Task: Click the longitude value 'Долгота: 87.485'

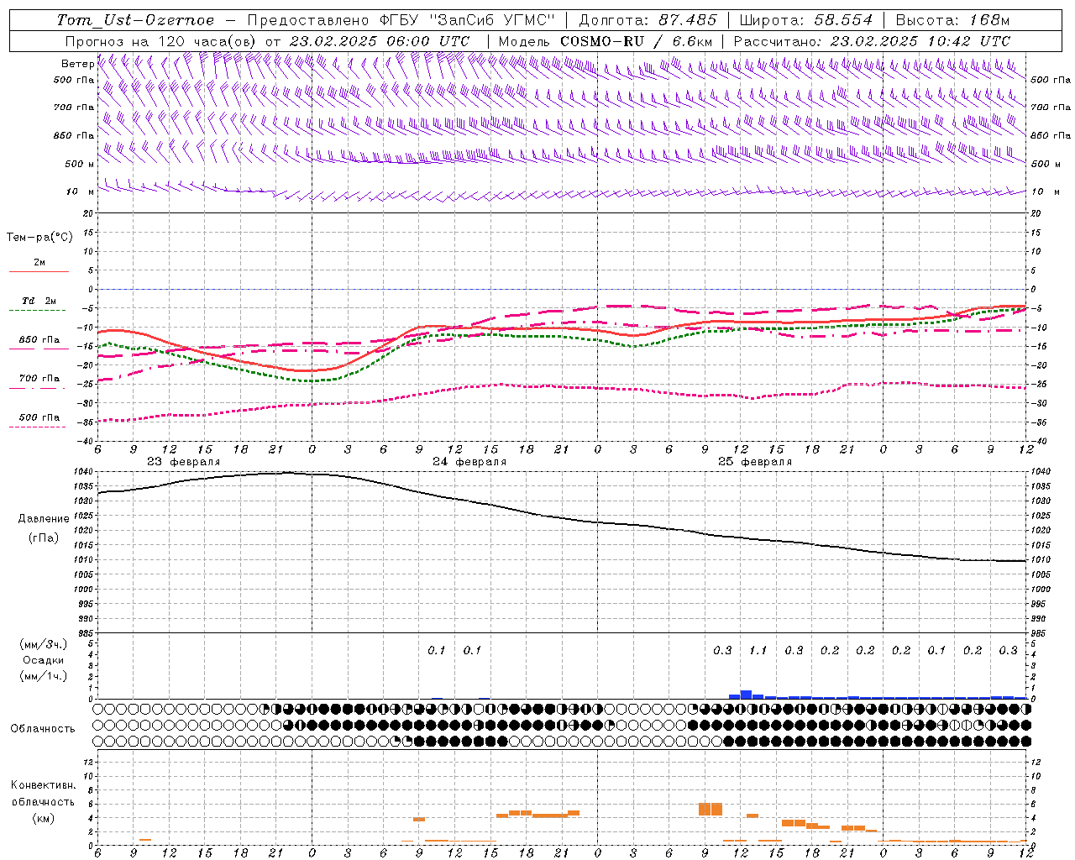Action: [648, 20]
